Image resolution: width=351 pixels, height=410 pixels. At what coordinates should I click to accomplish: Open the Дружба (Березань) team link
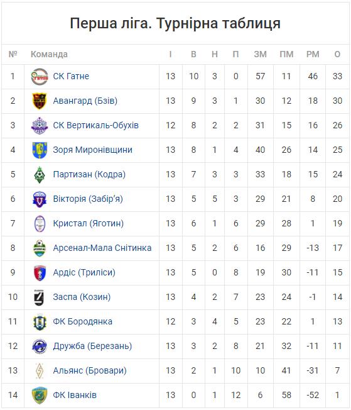[x=92, y=346]
